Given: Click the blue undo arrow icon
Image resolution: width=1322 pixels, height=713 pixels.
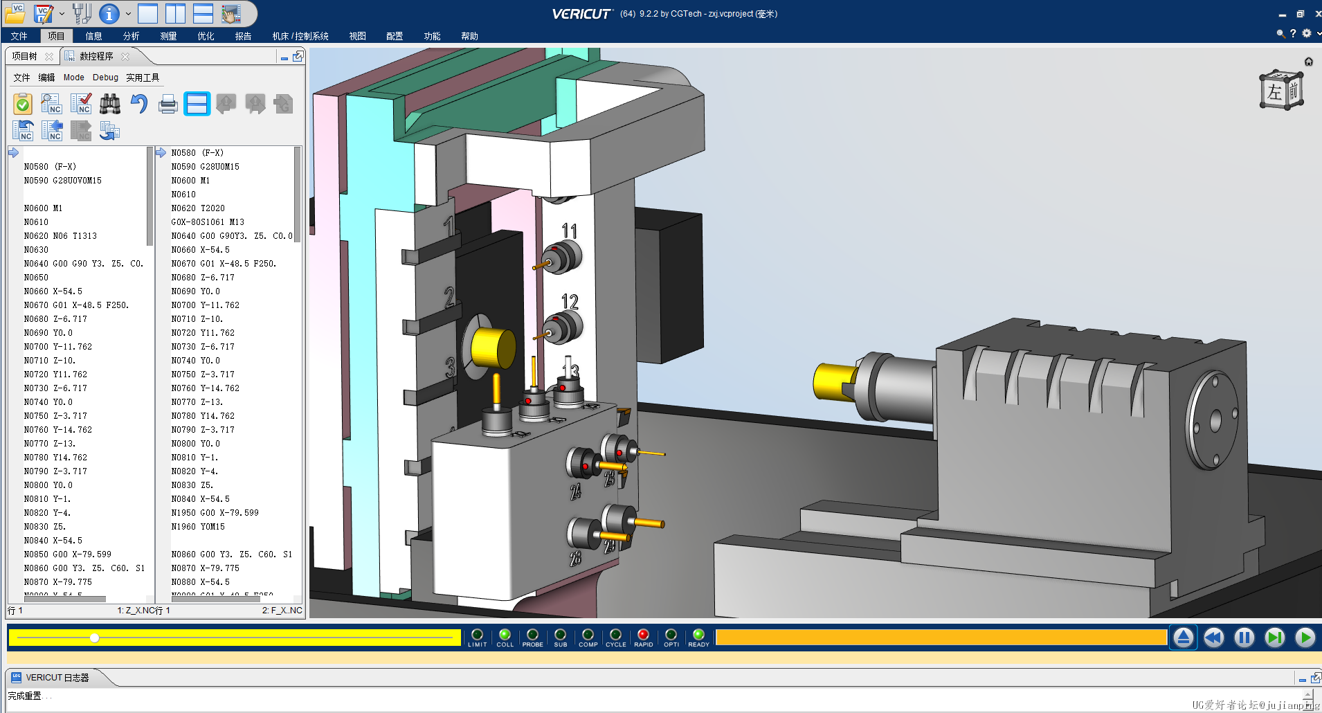Looking at the screenshot, I should coord(139,104).
